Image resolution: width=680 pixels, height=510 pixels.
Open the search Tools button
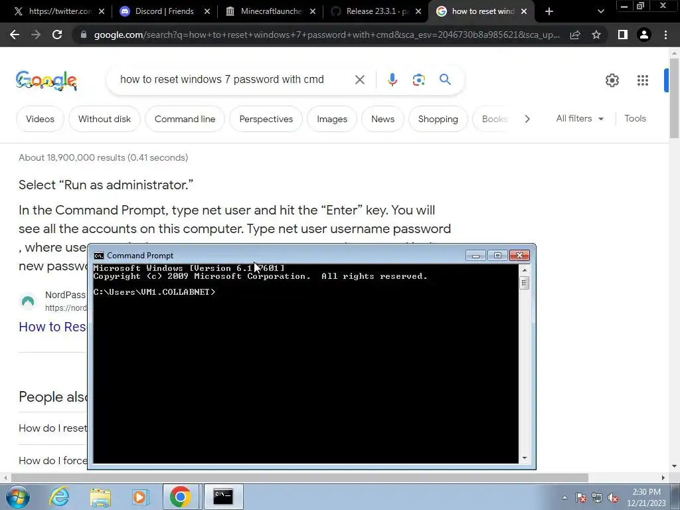coord(635,118)
